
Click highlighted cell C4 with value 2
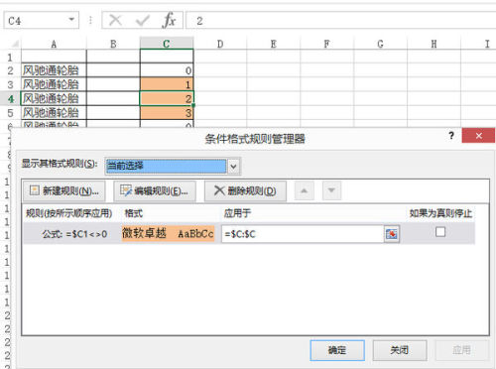[x=167, y=98]
